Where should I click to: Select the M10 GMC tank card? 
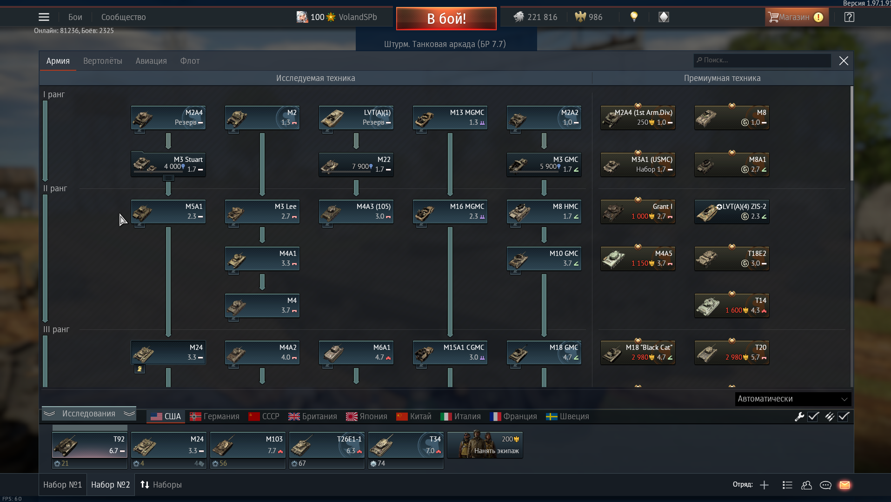pos(544,259)
